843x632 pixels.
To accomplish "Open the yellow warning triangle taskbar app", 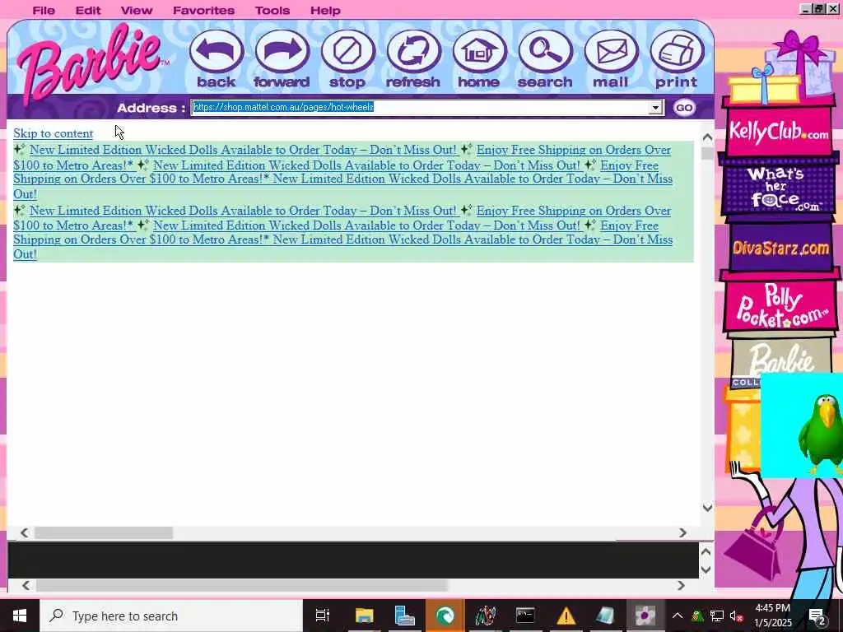I will tap(566, 616).
